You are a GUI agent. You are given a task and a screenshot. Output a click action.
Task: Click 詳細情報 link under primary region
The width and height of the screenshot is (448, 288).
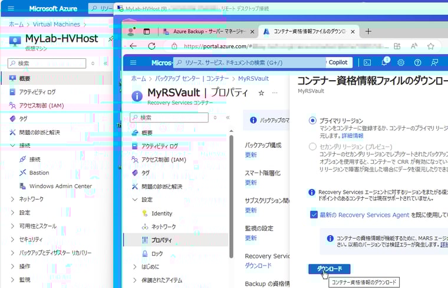353,135
